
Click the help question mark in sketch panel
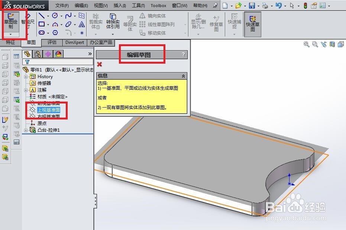coord(182,54)
